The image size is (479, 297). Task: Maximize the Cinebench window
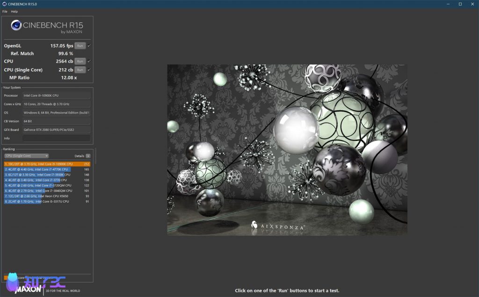pos(460,4)
